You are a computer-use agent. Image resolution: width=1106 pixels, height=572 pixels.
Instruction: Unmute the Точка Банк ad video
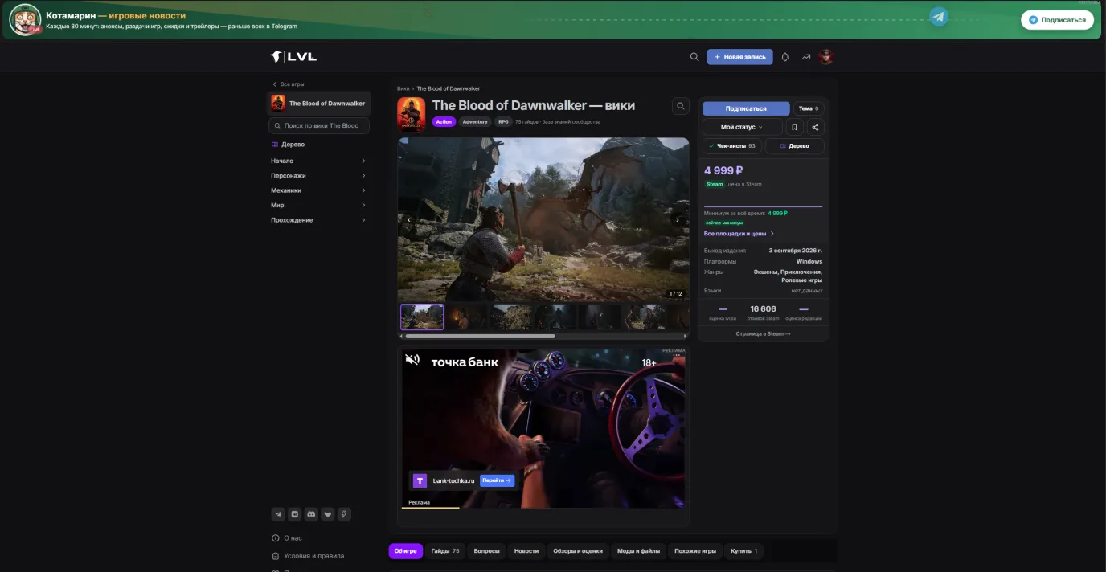[412, 360]
